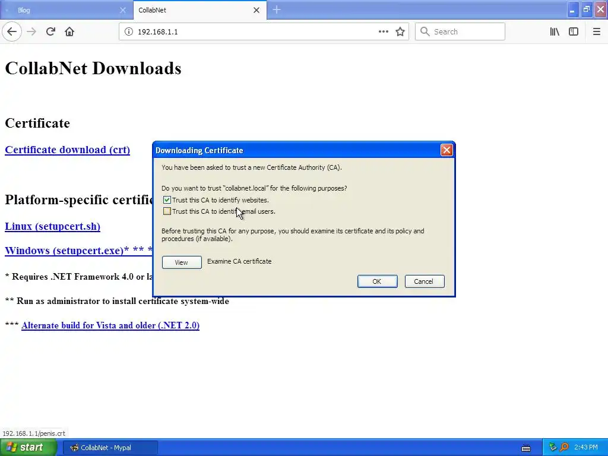Cancel the Downloading Certificate dialog
The width and height of the screenshot is (608, 456).
(x=424, y=281)
